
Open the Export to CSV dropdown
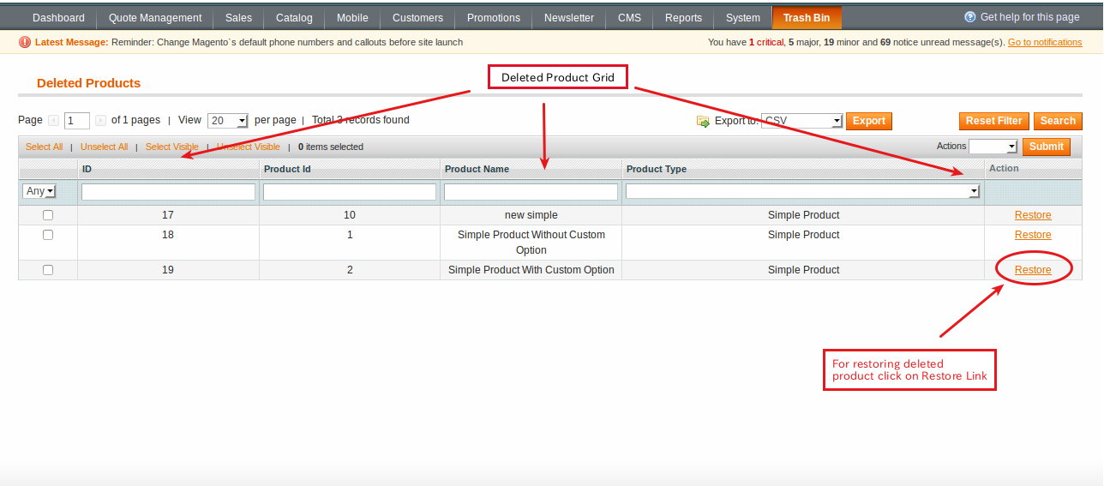pyautogui.click(x=802, y=121)
